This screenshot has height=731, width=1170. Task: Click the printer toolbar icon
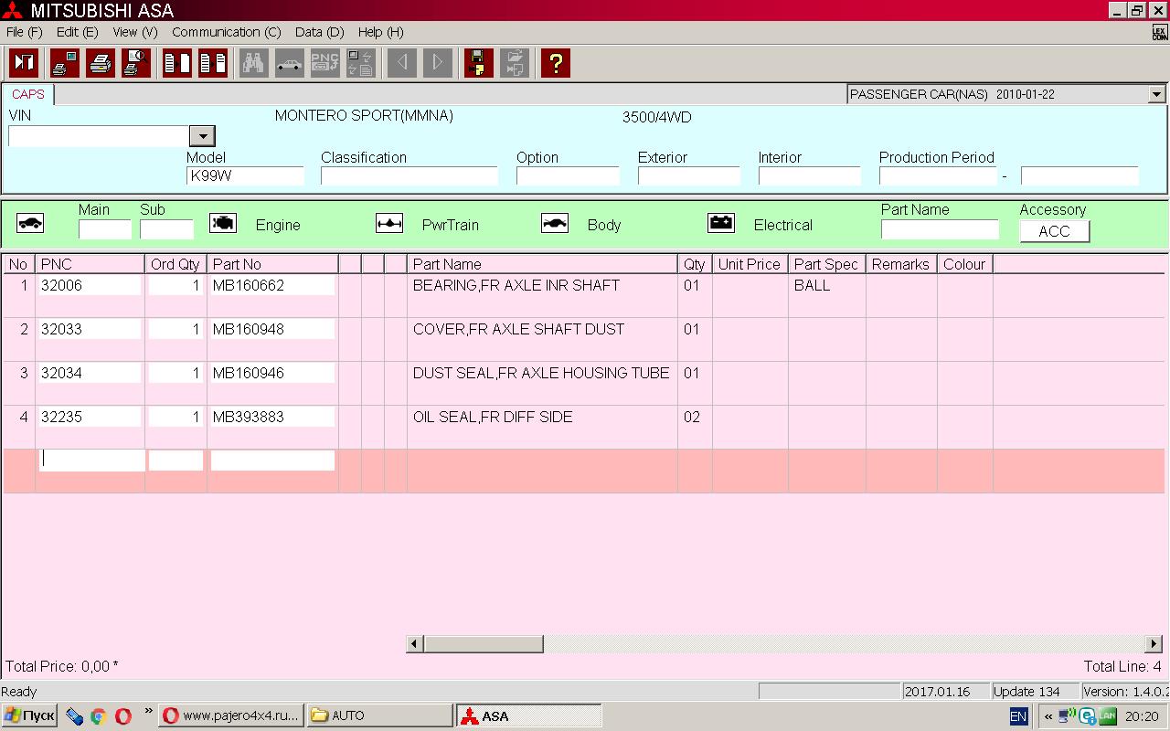pyautogui.click(x=101, y=63)
